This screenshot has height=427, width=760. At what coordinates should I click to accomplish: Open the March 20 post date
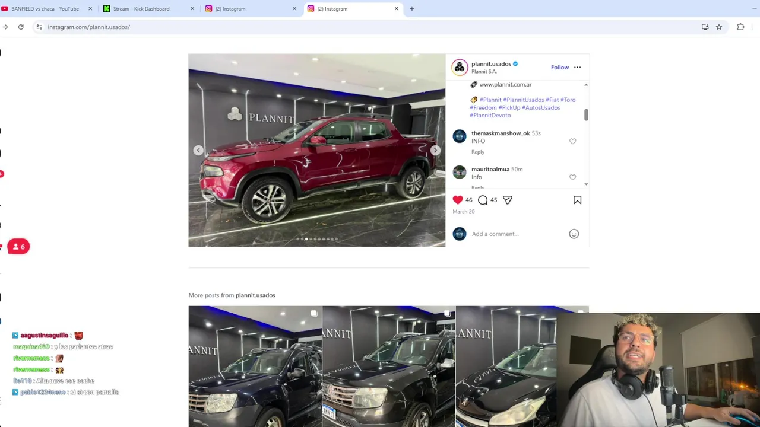click(x=464, y=211)
